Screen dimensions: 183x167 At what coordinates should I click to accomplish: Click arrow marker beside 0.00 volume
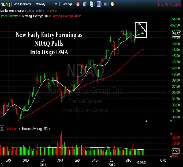pyautogui.click(x=171, y=157)
